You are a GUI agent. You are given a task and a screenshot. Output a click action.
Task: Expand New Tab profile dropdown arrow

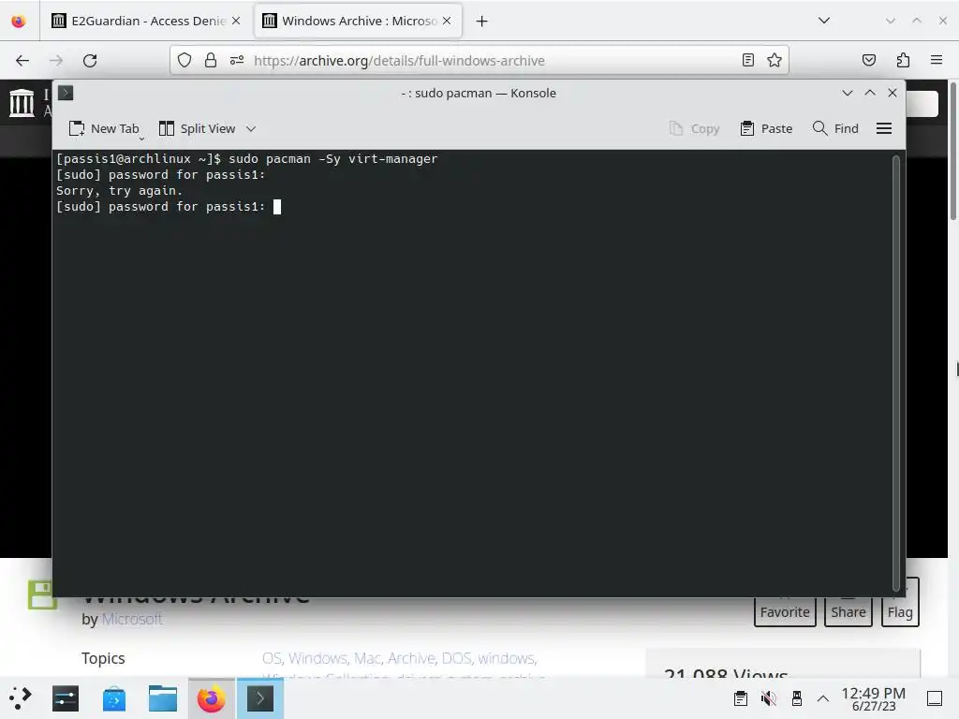pyautogui.click(x=141, y=139)
